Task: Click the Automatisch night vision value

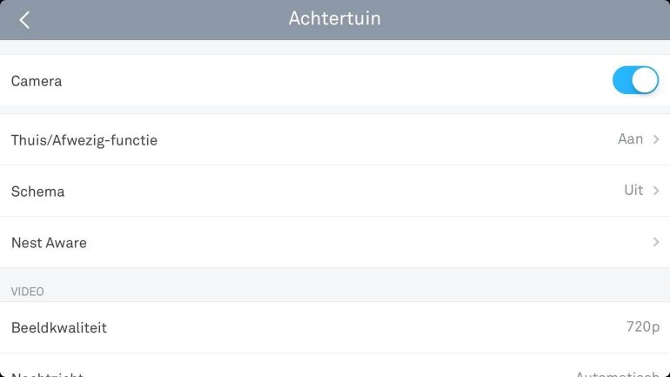Action: coord(617,374)
